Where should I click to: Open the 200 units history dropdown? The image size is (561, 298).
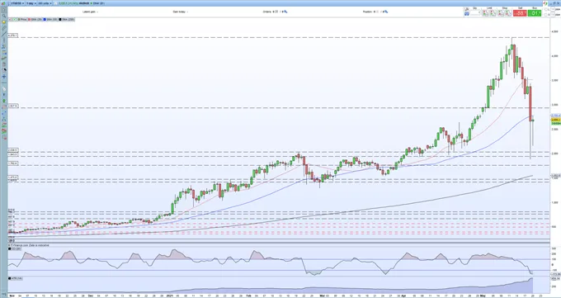45,3
